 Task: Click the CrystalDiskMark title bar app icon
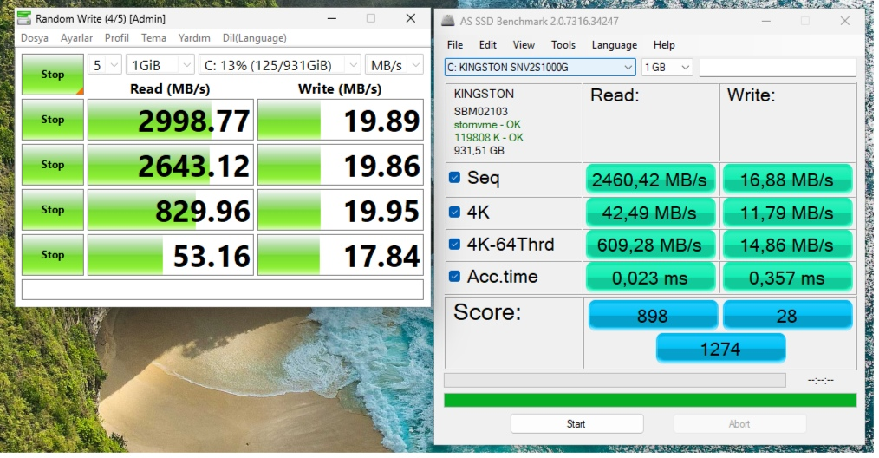24,18
